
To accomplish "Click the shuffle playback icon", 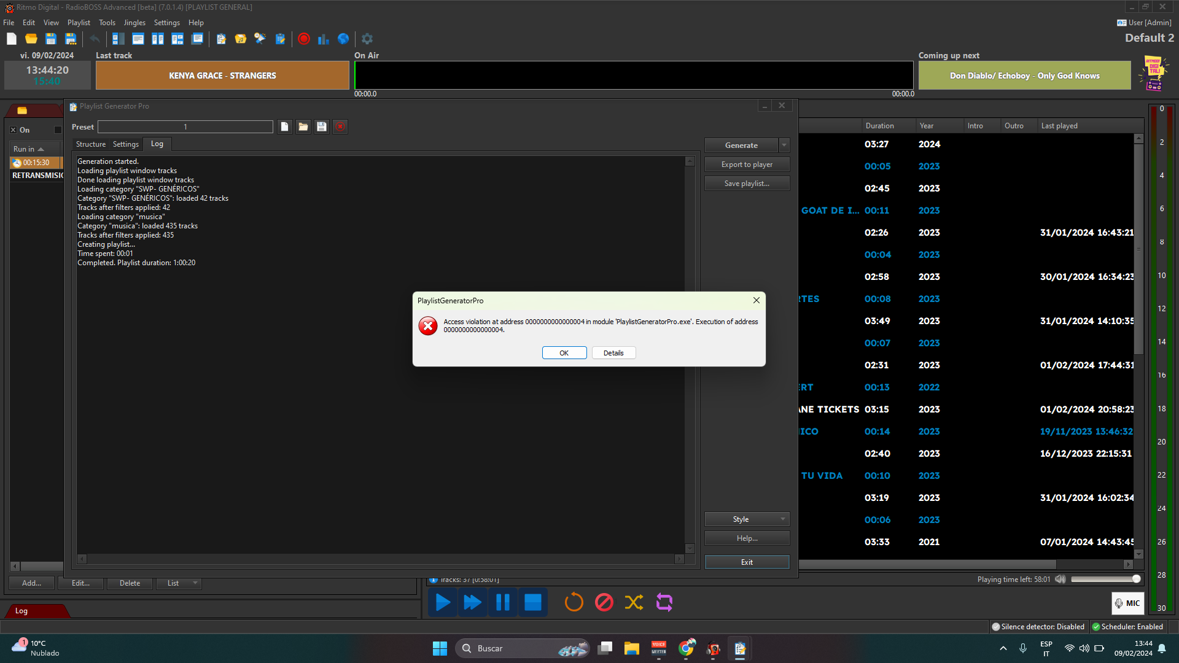I will (x=634, y=602).
